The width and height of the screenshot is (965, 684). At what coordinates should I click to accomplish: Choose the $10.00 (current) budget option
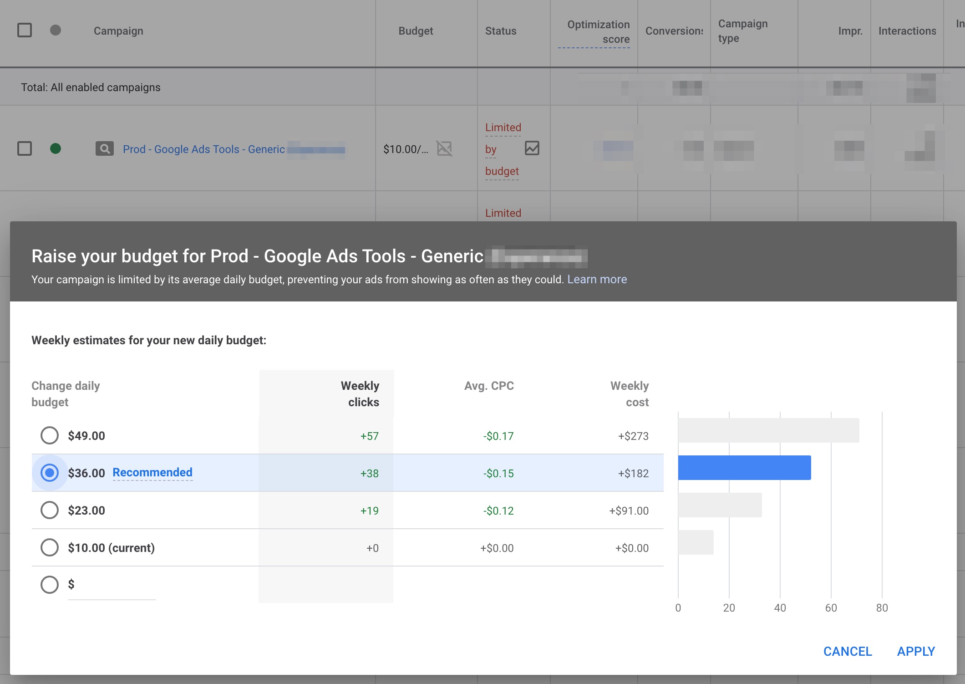coord(50,547)
